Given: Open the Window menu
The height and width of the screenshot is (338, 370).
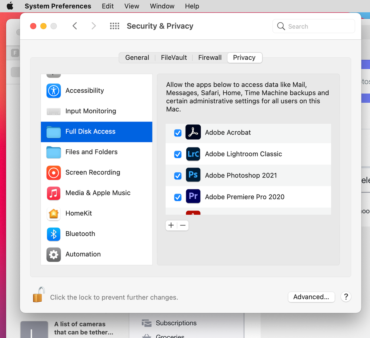Looking at the screenshot, I should (162, 6).
